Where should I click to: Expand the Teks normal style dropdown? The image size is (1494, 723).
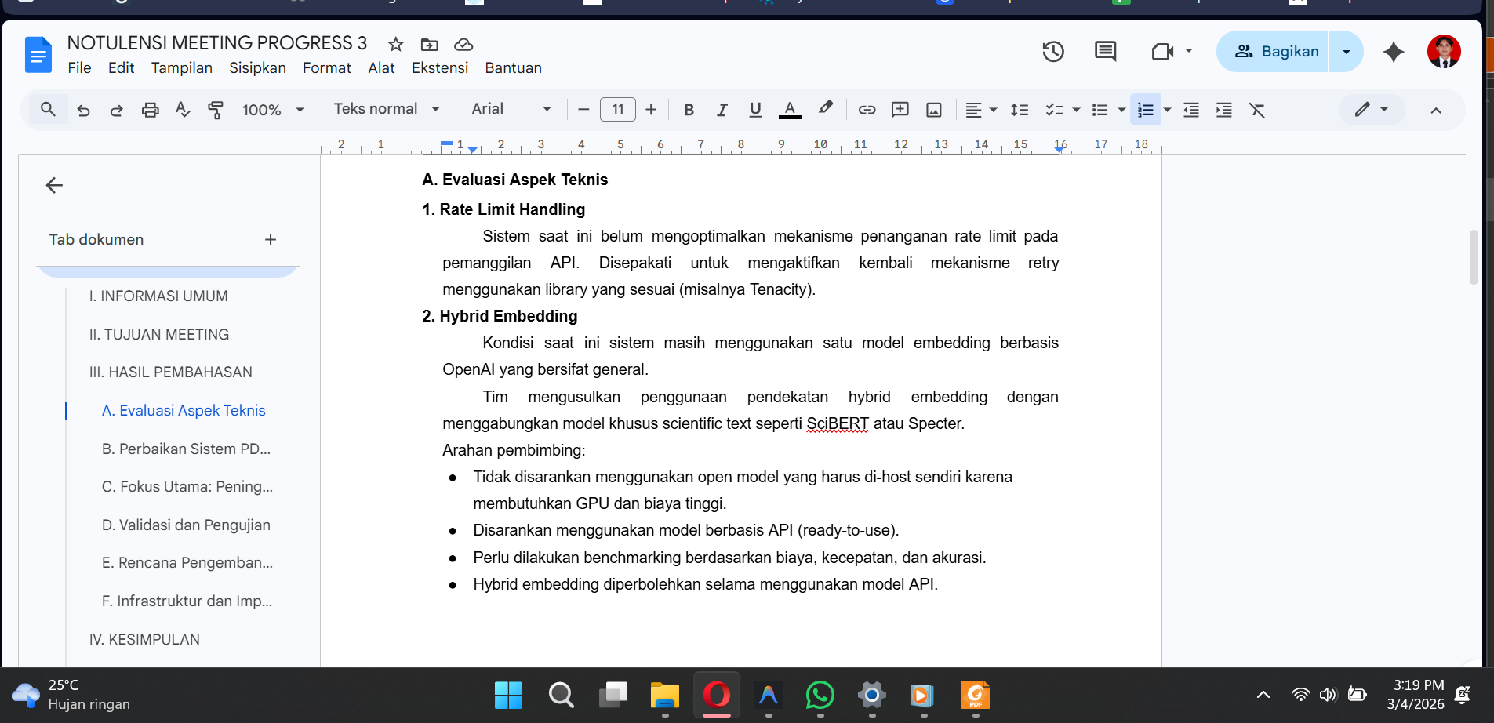[x=387, y=109]
